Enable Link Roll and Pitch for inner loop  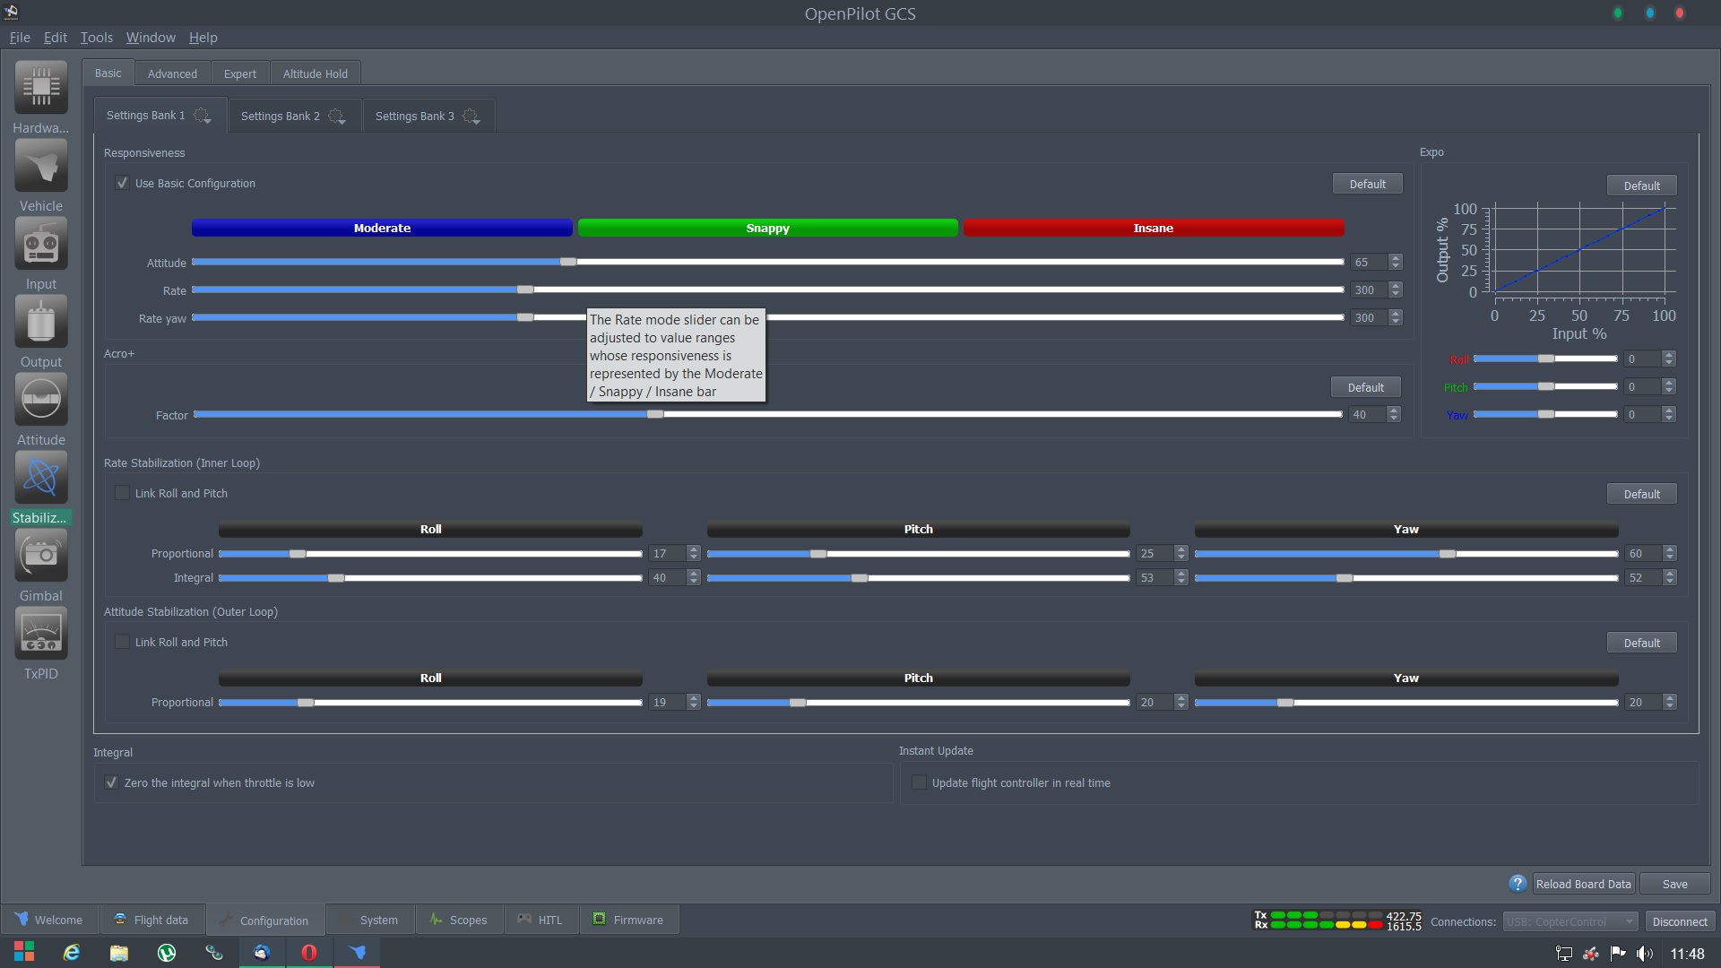[122, 493]
